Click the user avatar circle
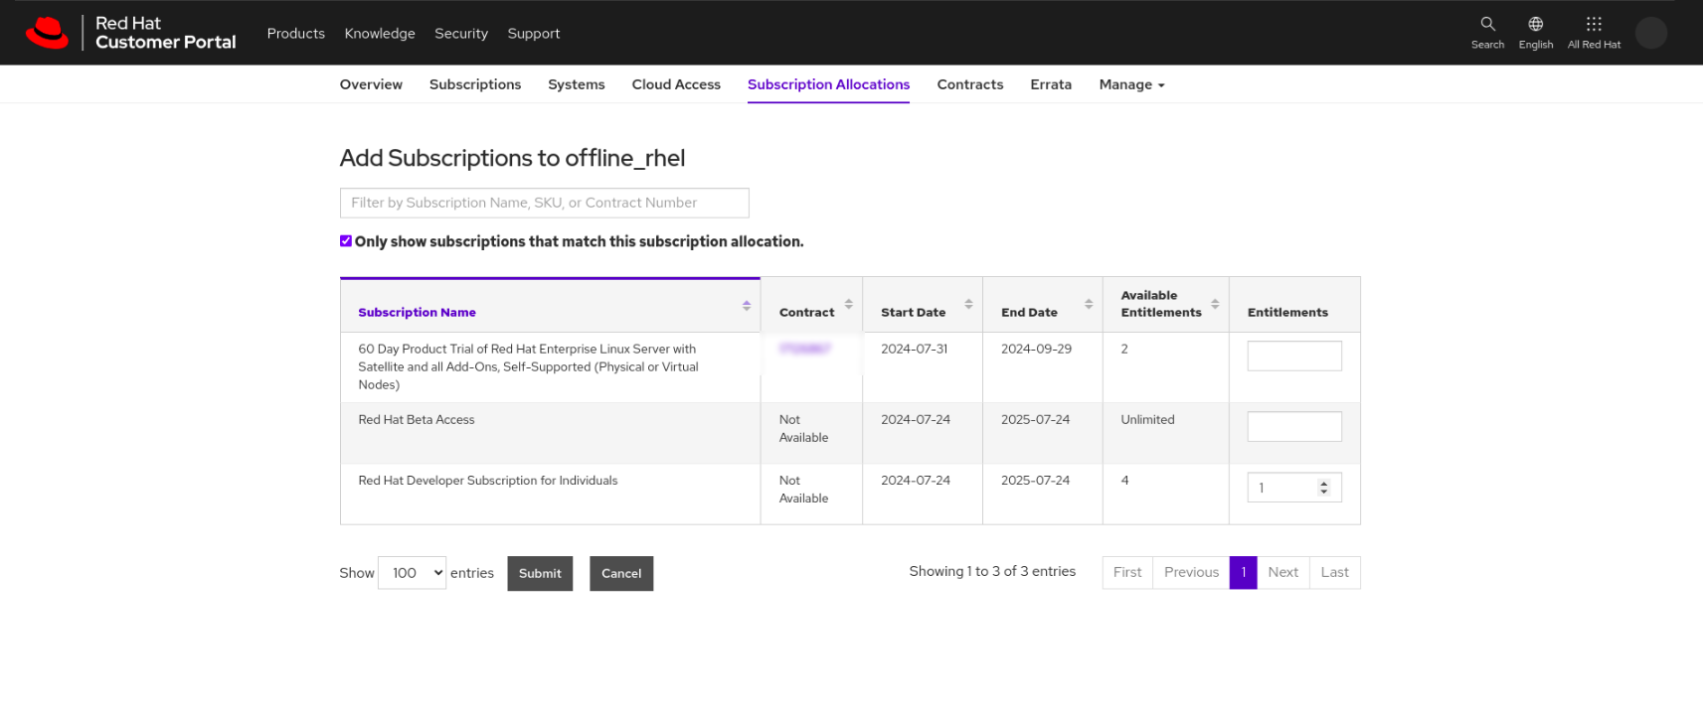The height and width of the screenshot is (715, 1703). [1650, 33]
